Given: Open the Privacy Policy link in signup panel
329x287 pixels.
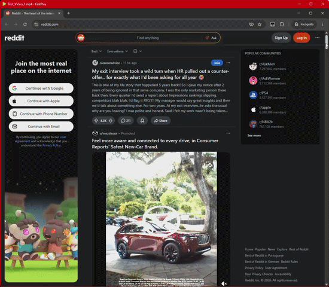Looking at the screenshot, I should click(x=51, y=145).
